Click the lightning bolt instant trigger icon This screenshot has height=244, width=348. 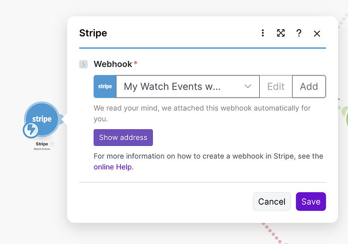31,130
